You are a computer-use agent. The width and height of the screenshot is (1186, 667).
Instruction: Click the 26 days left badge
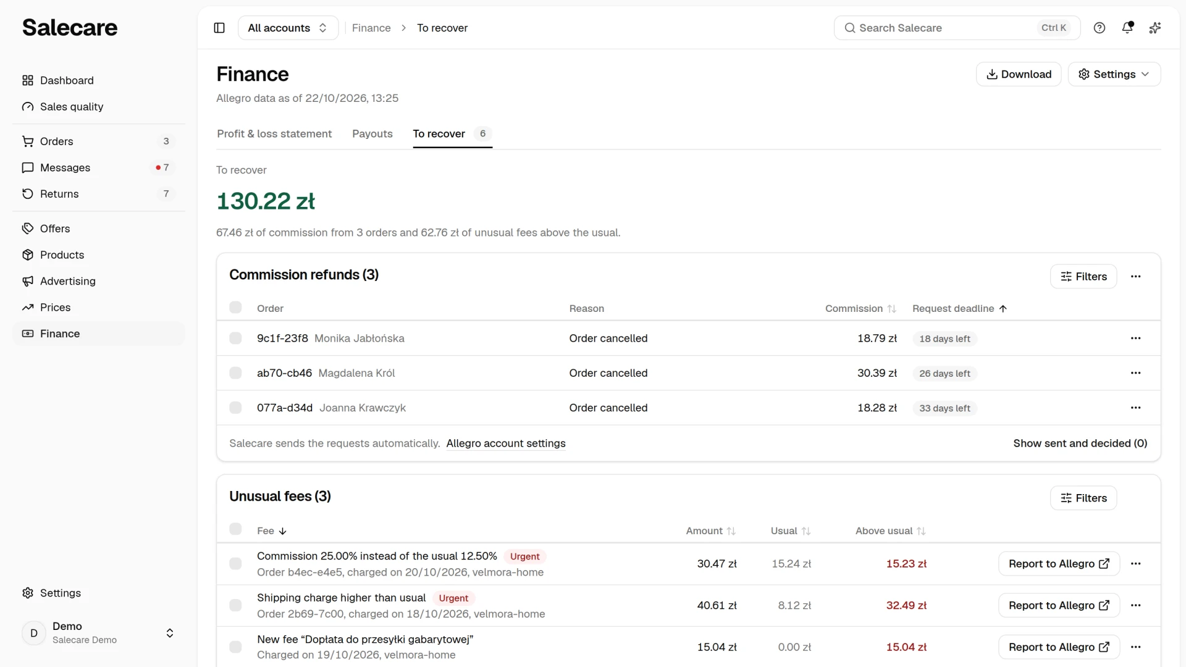[944, 374]
